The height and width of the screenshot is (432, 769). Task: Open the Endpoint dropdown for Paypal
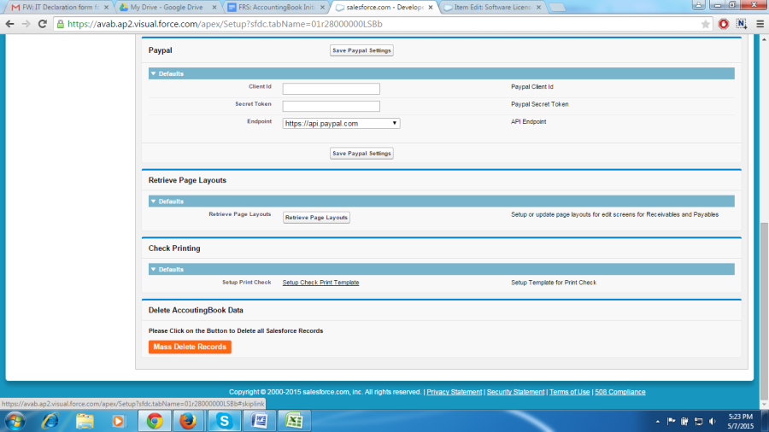coord(341,123)
